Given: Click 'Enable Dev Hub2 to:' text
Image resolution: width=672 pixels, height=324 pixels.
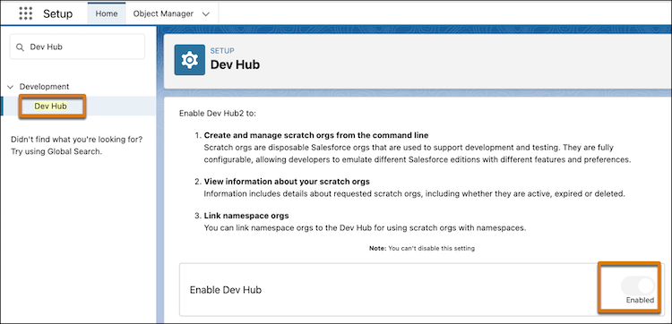Looking at the screenshot, I should (218, 114).
